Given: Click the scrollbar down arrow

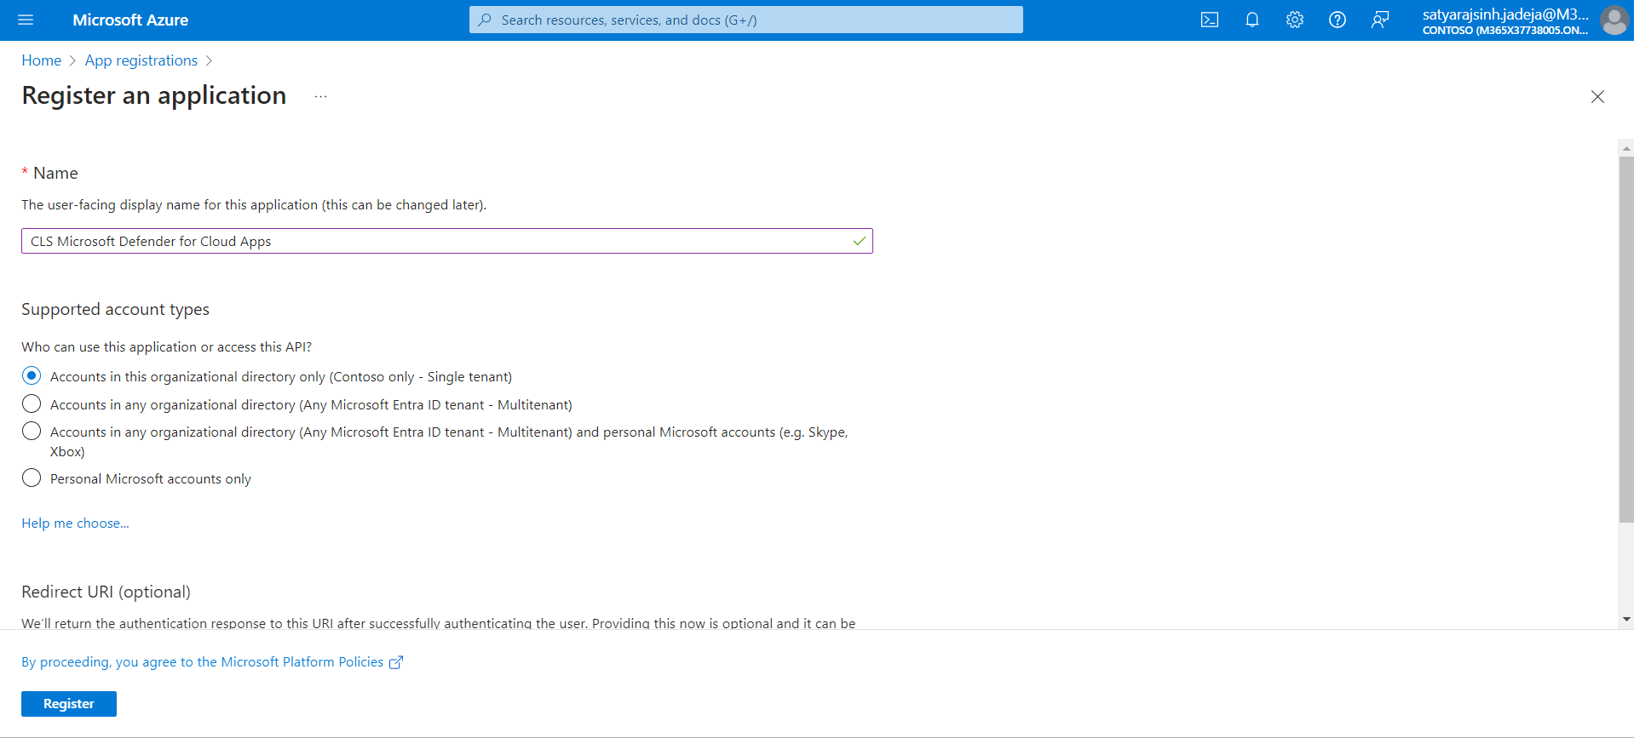Looking at the screenshot, I should coord(1626,620).
